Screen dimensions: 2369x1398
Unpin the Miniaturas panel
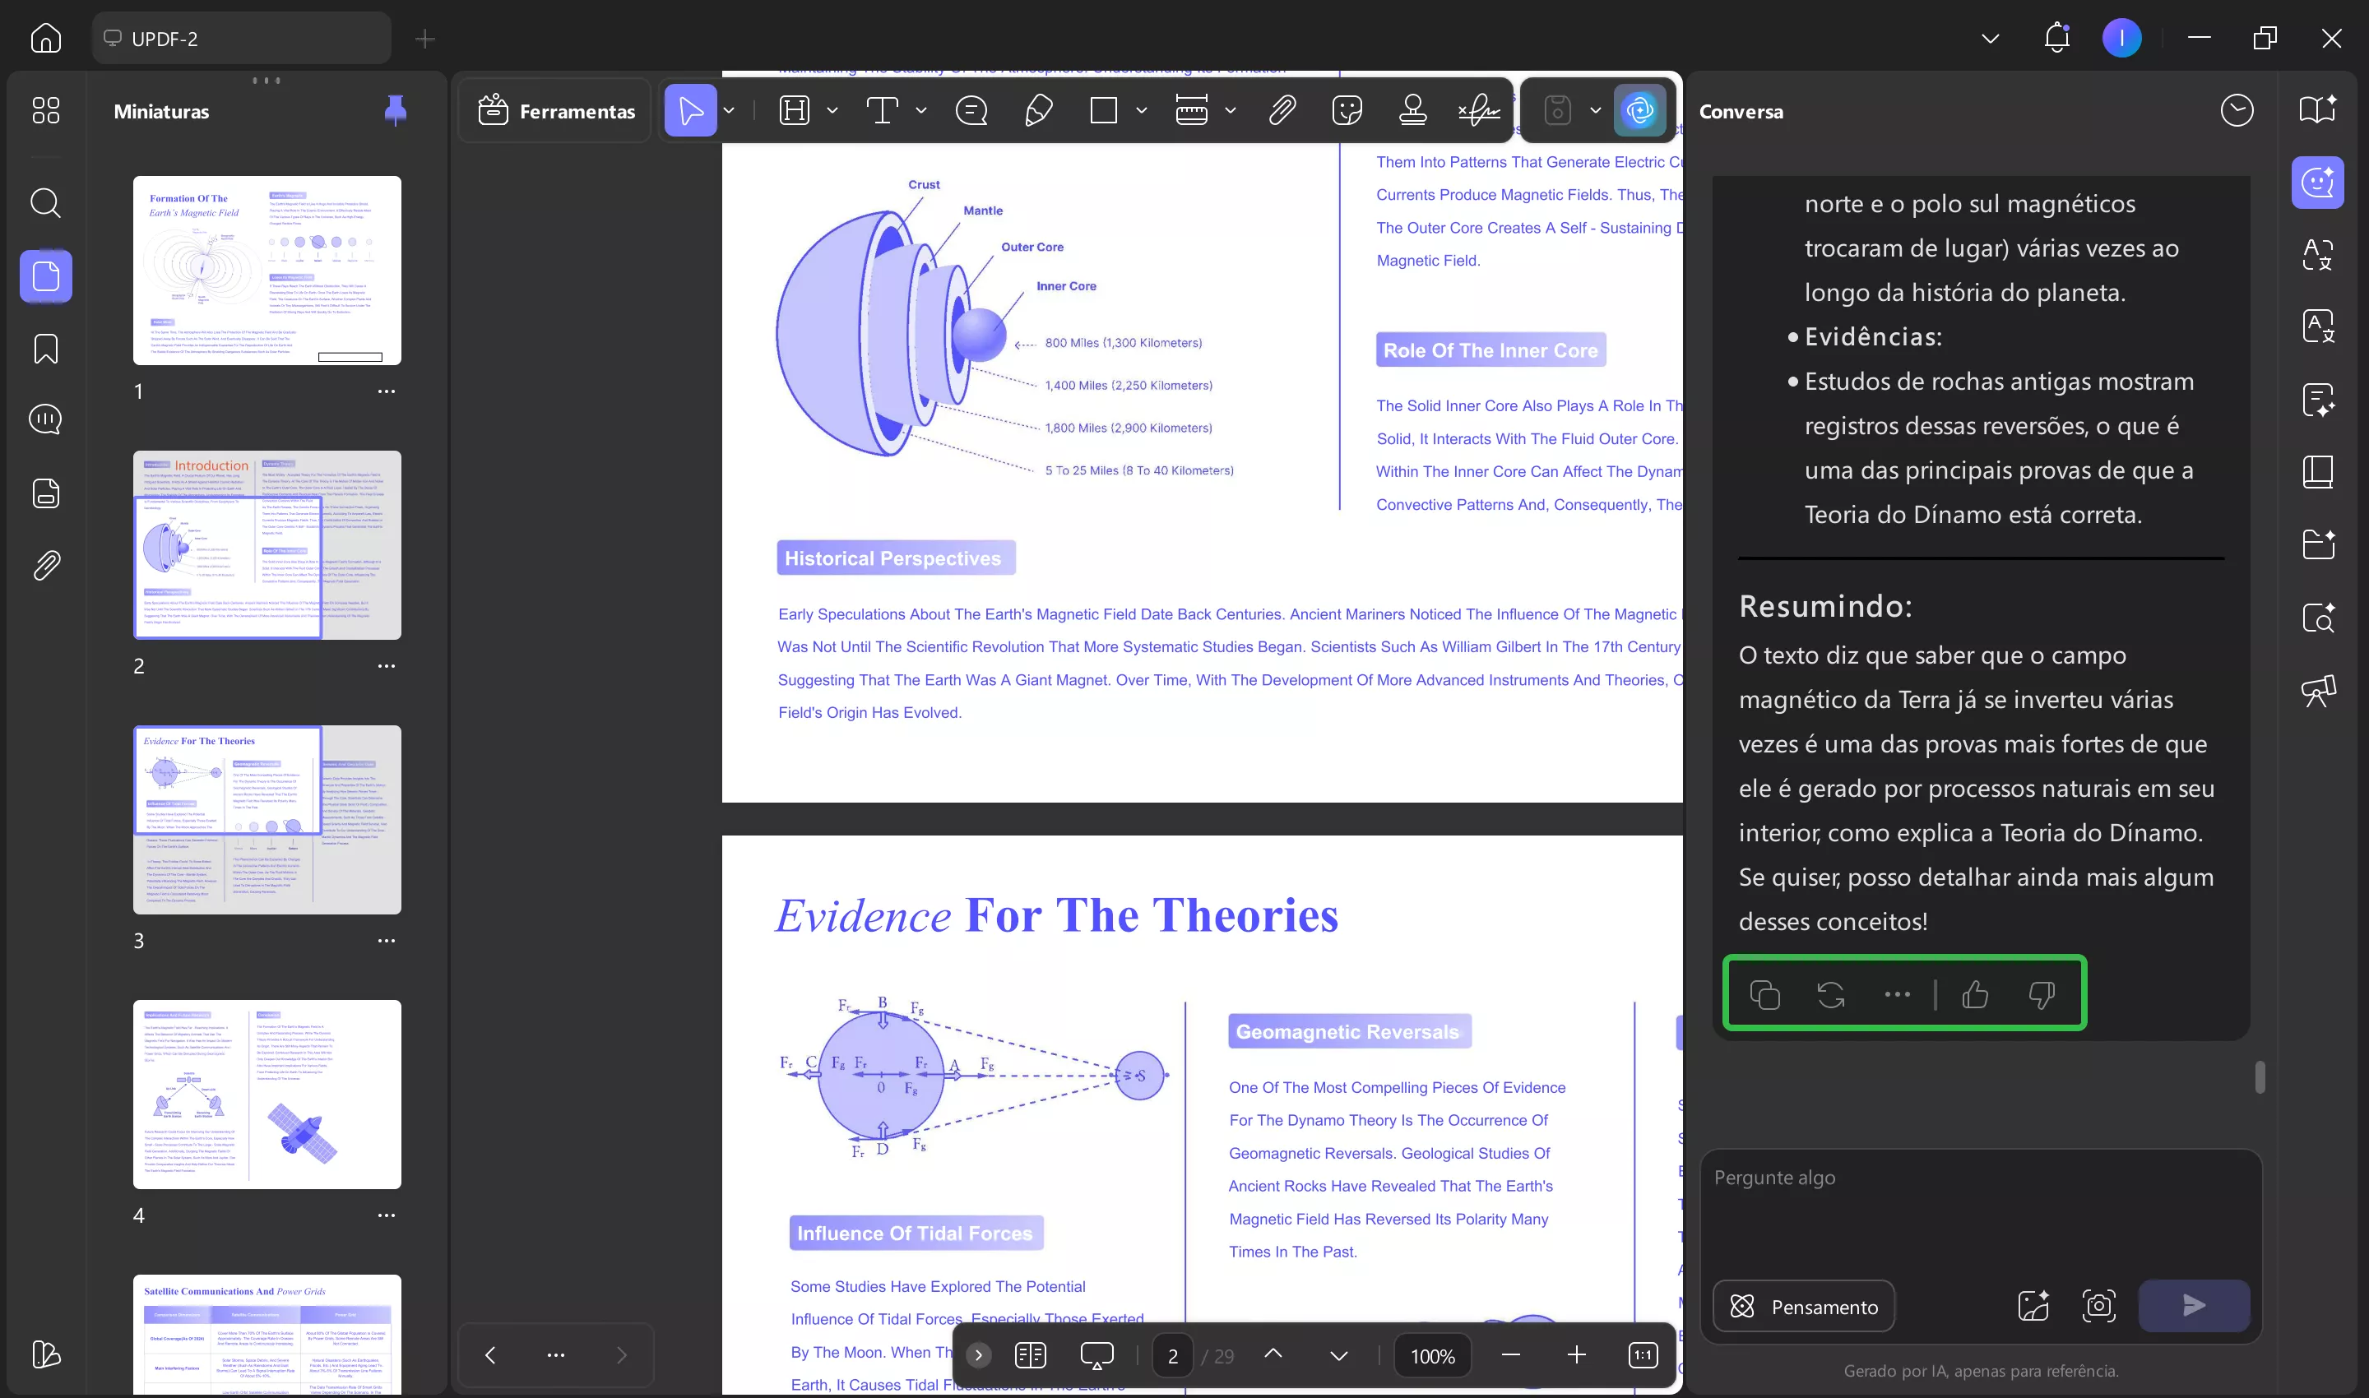(x=396, y=111)
